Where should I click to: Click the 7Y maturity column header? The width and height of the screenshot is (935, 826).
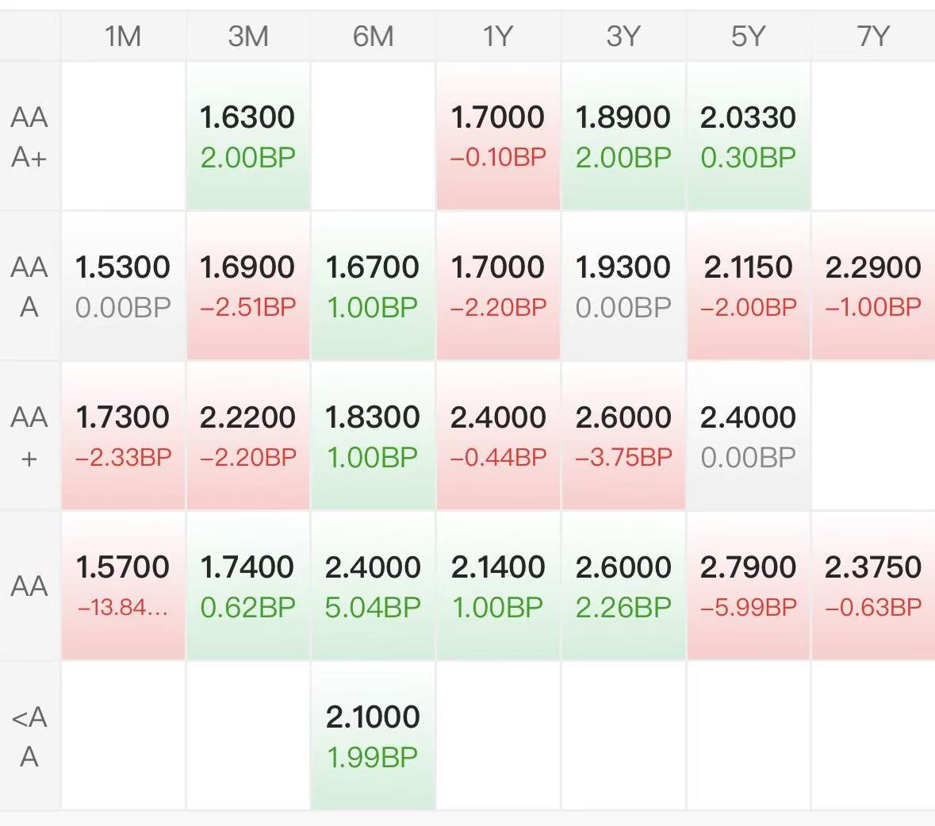[x=873, y=36]
